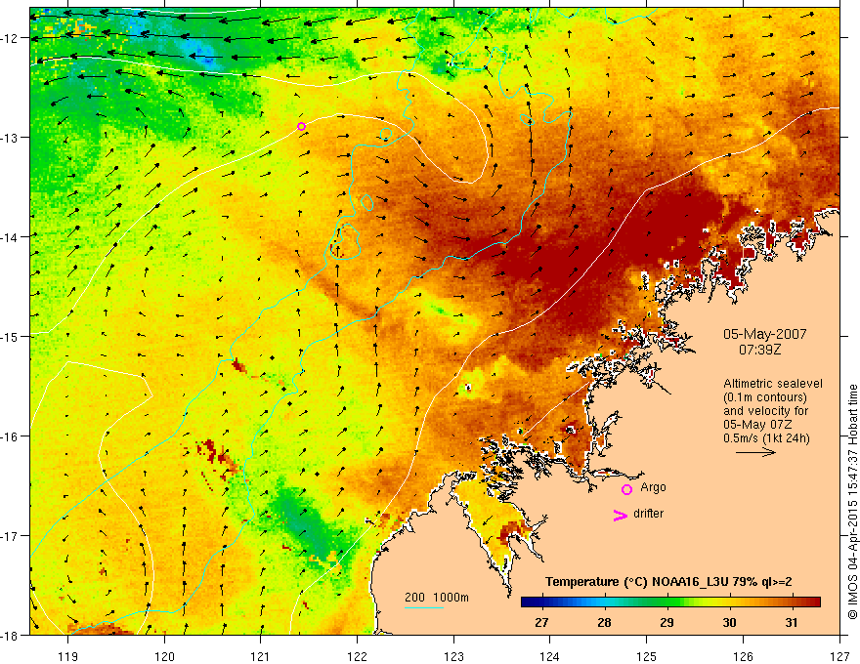Click the magenta drifter legend arrow symbol

click(620, 515)
